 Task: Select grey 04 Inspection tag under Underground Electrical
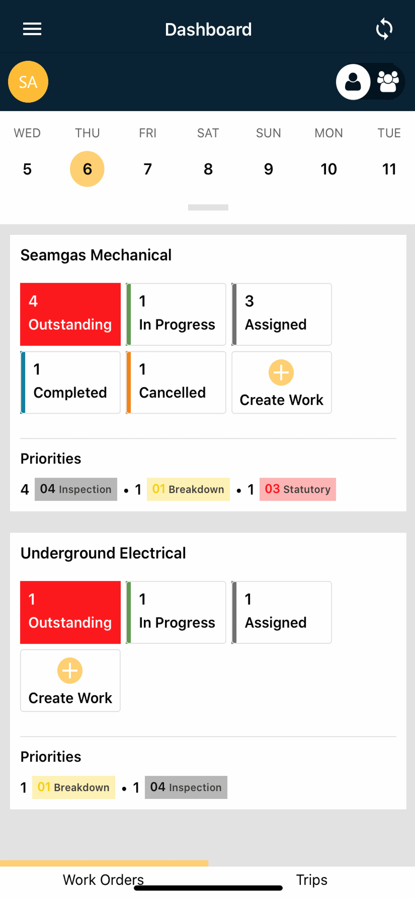(186, 787)
